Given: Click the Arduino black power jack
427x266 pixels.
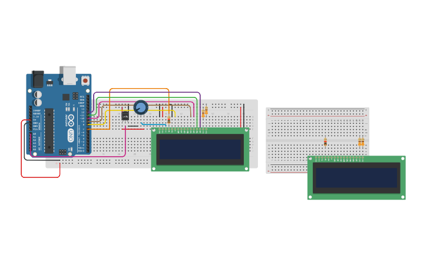Looking at the screenshot, I should 37,79.
